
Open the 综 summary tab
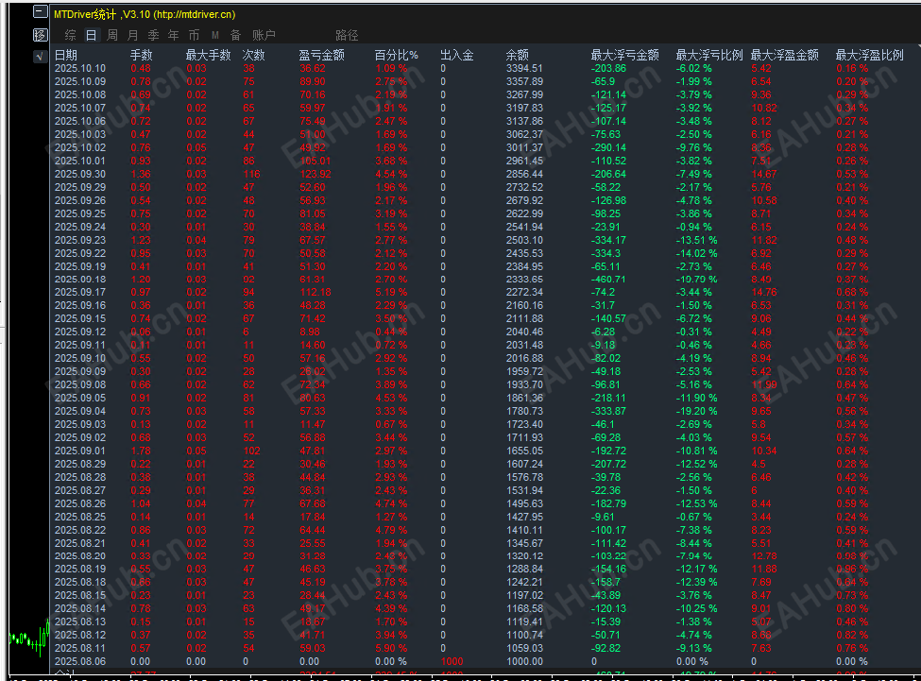(x=70, y=35)
